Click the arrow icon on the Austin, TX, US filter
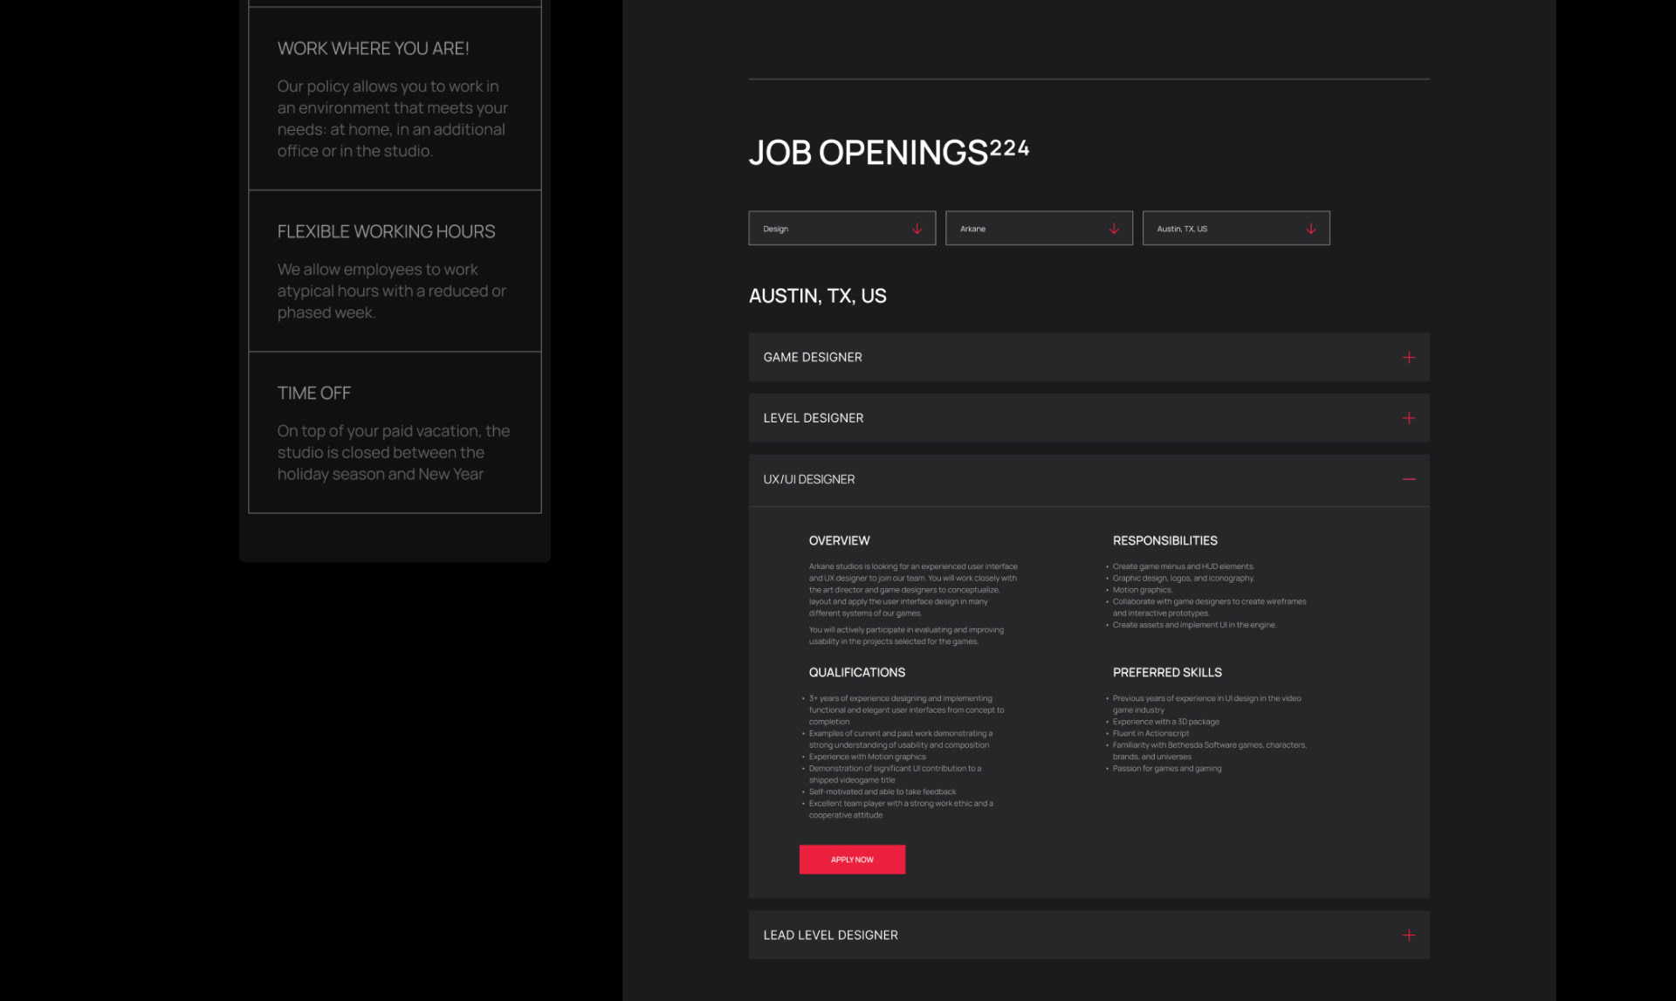Viewport: 1676px width, 1001px height. [1311, 228]
